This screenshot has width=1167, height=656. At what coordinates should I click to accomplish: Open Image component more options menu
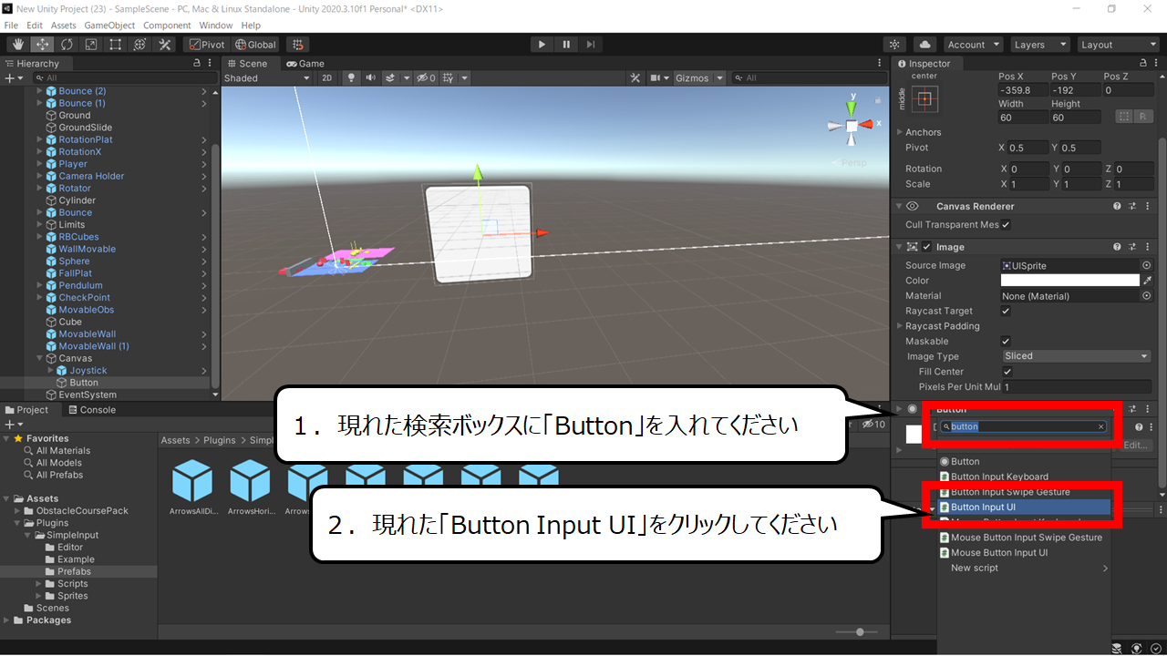[1147, 247]
